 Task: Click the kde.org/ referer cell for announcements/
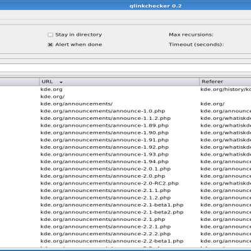pos(213,104)
